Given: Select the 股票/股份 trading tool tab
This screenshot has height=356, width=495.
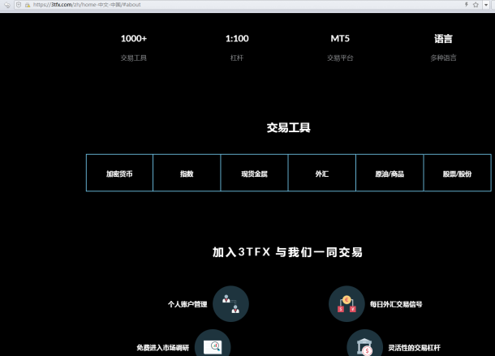Looking at the screenshot, I should [458, 173].
